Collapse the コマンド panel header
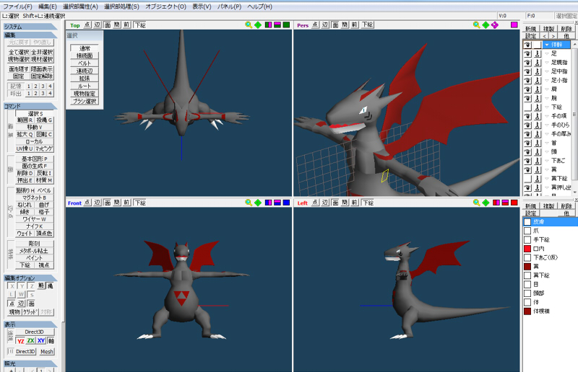This screenshot has width=578, height=372. click(x=30, y=106)
